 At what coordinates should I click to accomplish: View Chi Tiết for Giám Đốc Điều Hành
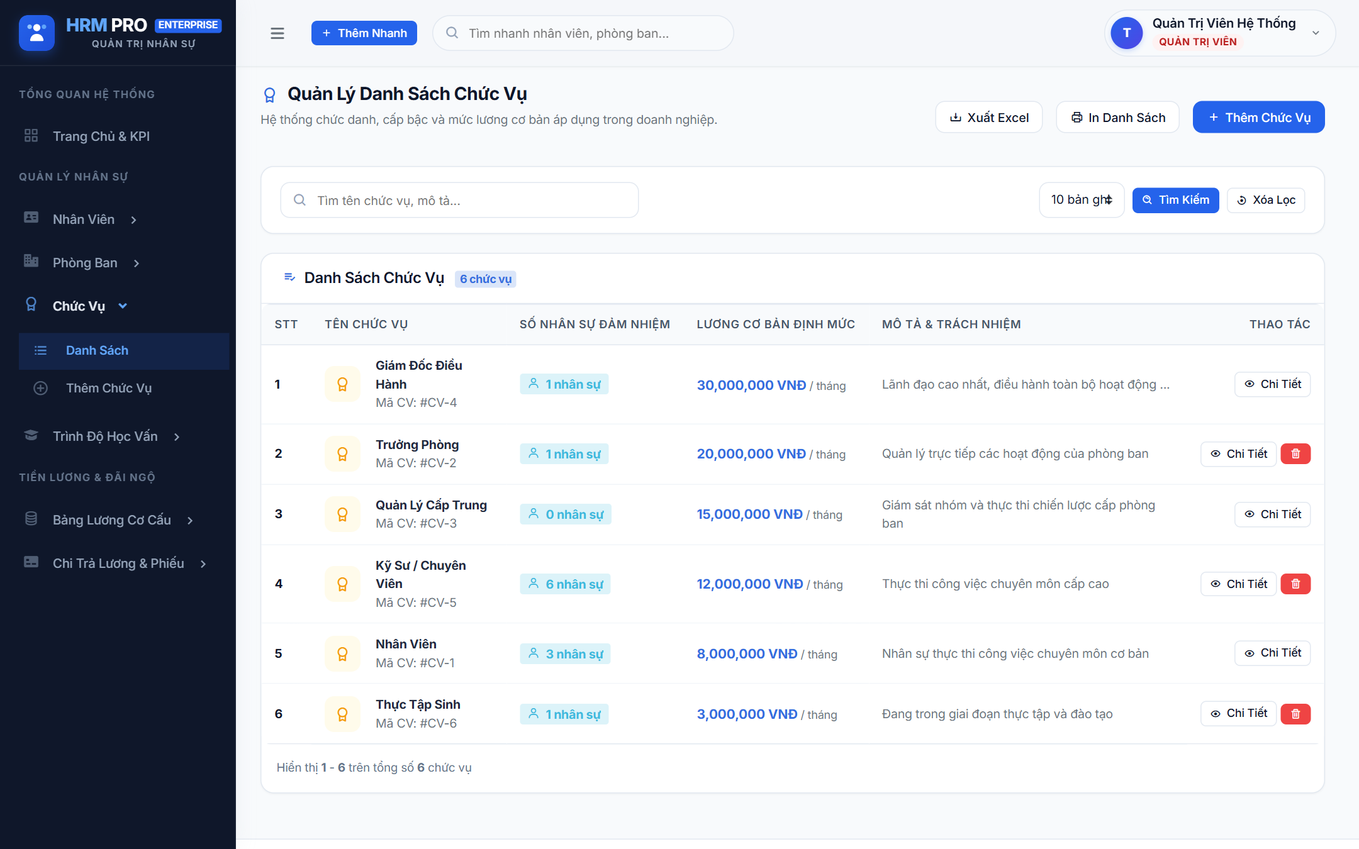pos(1273,384)
